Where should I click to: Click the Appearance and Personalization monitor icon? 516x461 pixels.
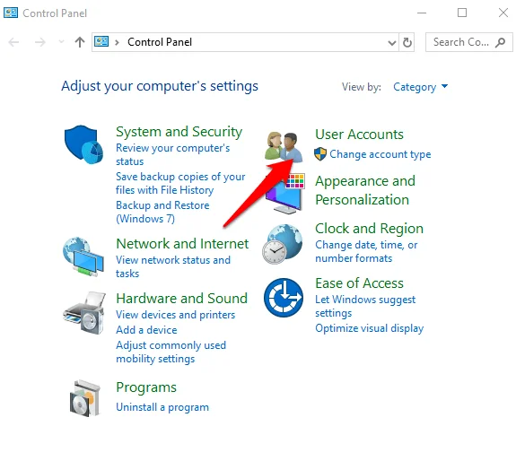click(x=285, y=194)
